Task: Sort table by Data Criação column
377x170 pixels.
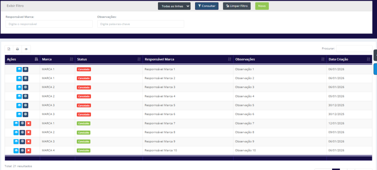Action: tap(349, 59)
